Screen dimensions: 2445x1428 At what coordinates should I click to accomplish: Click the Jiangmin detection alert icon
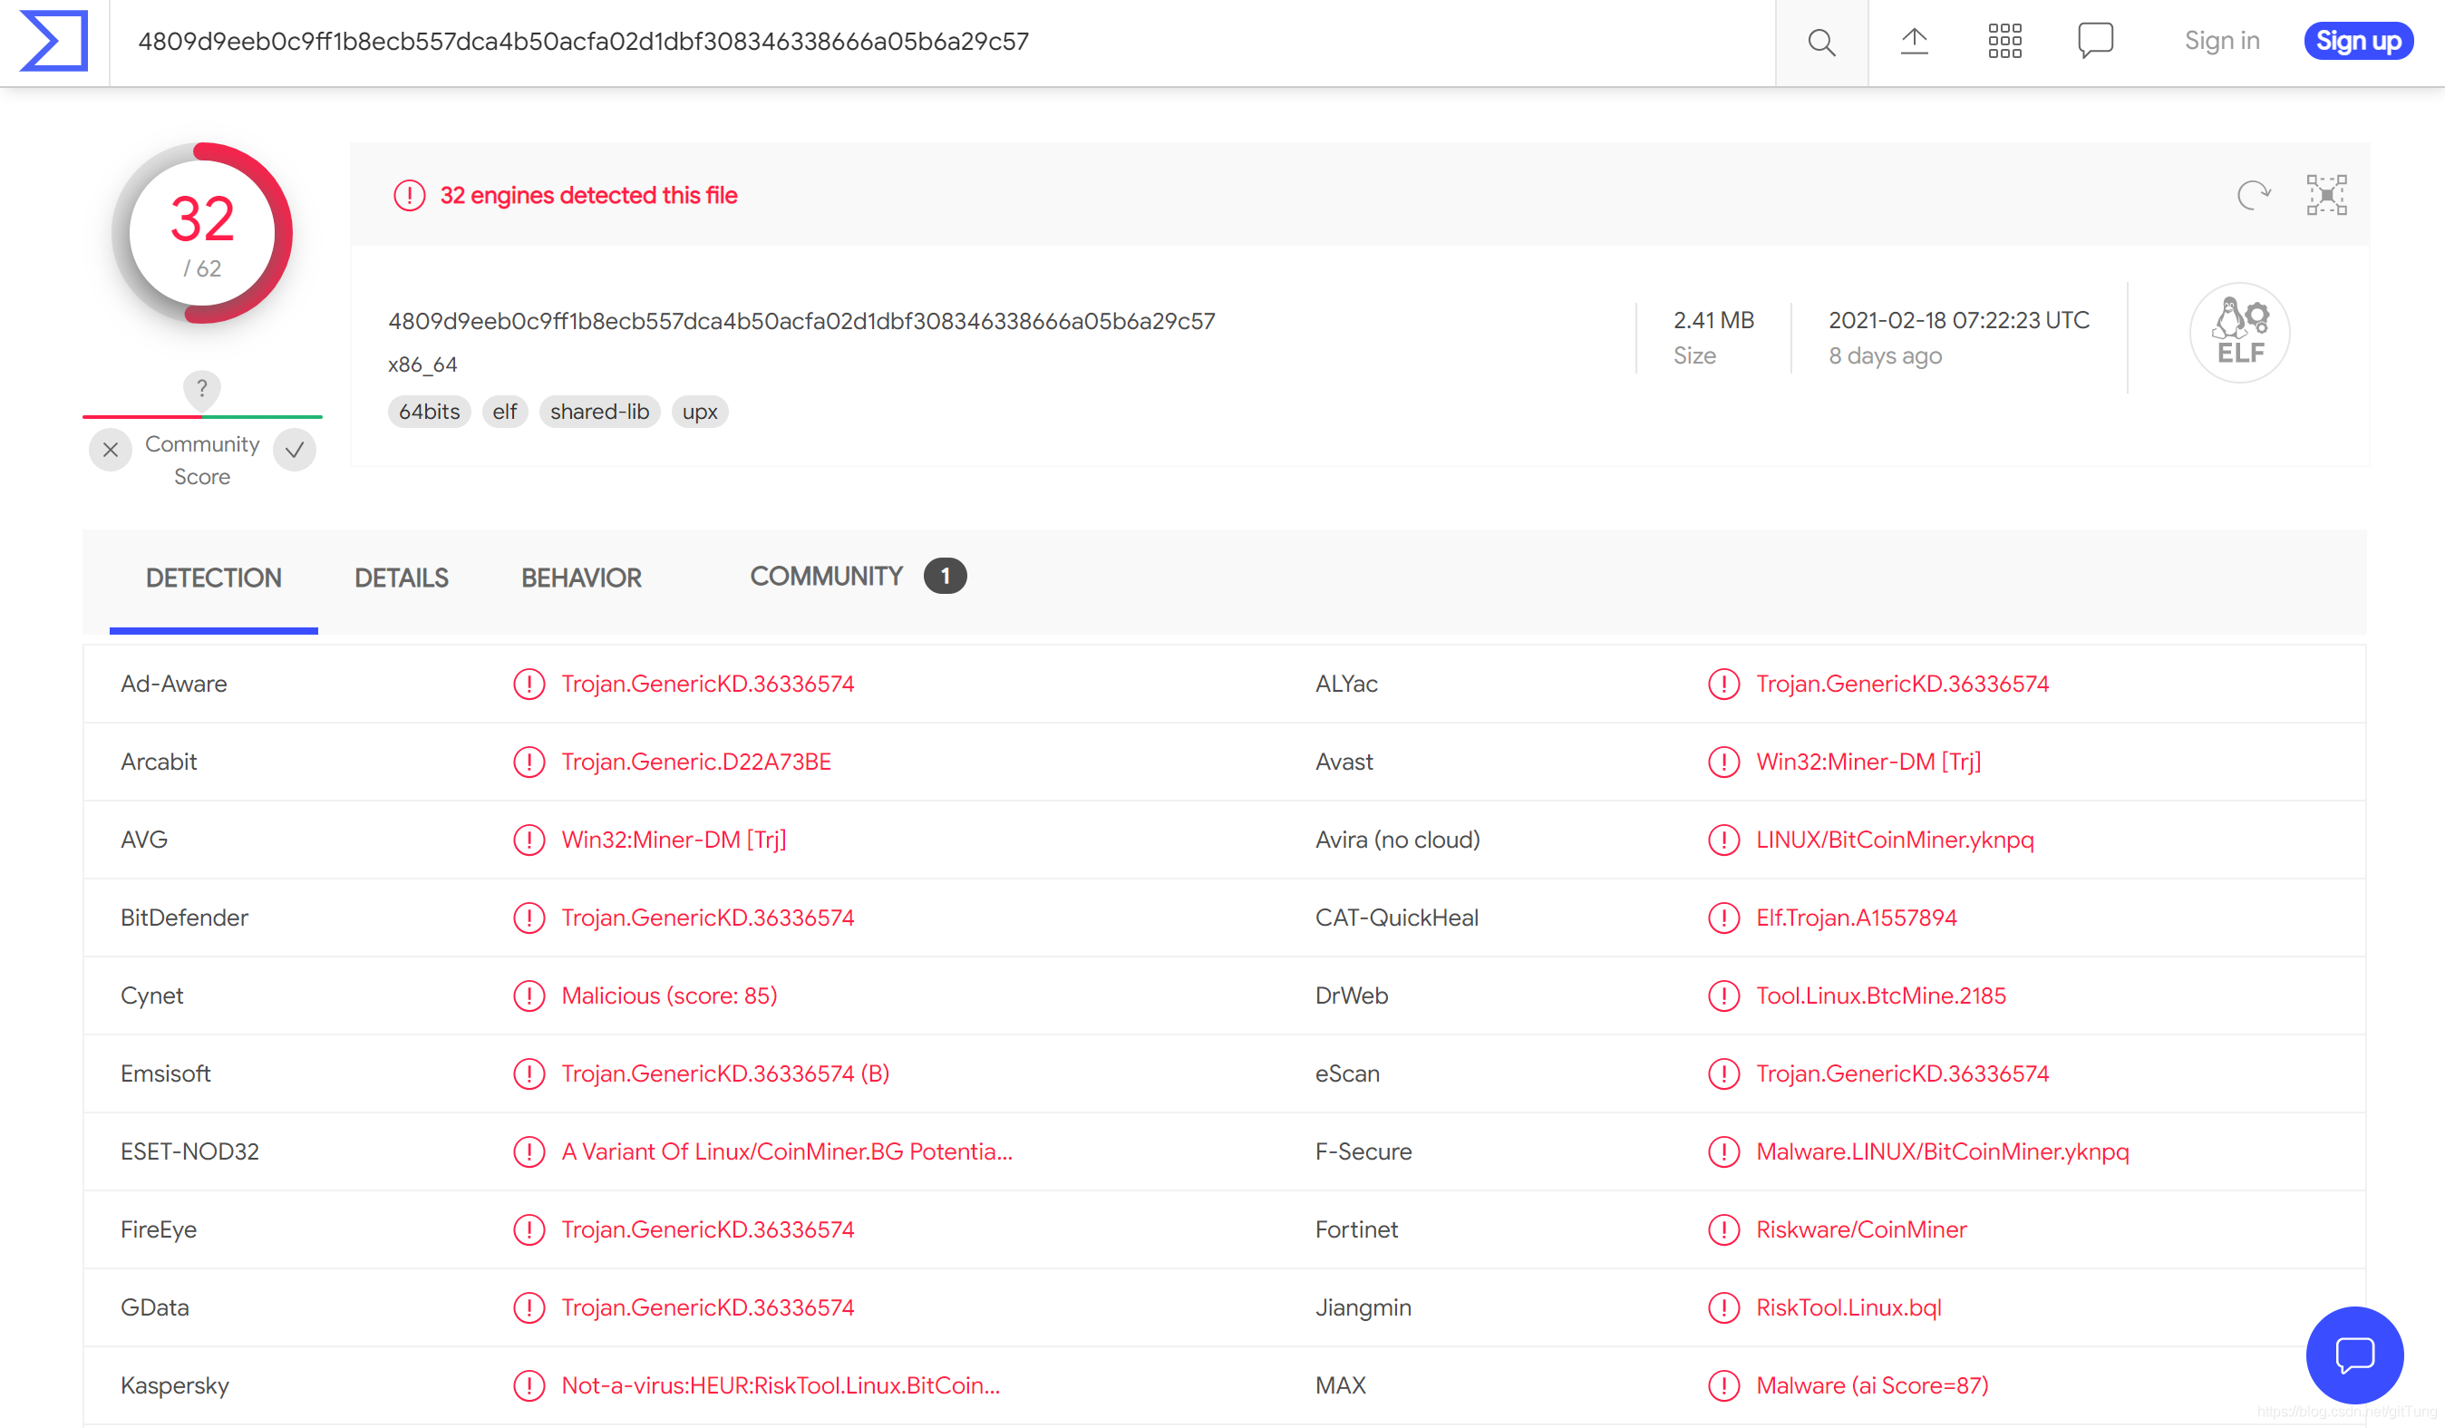click(x=1723, y=1307)
